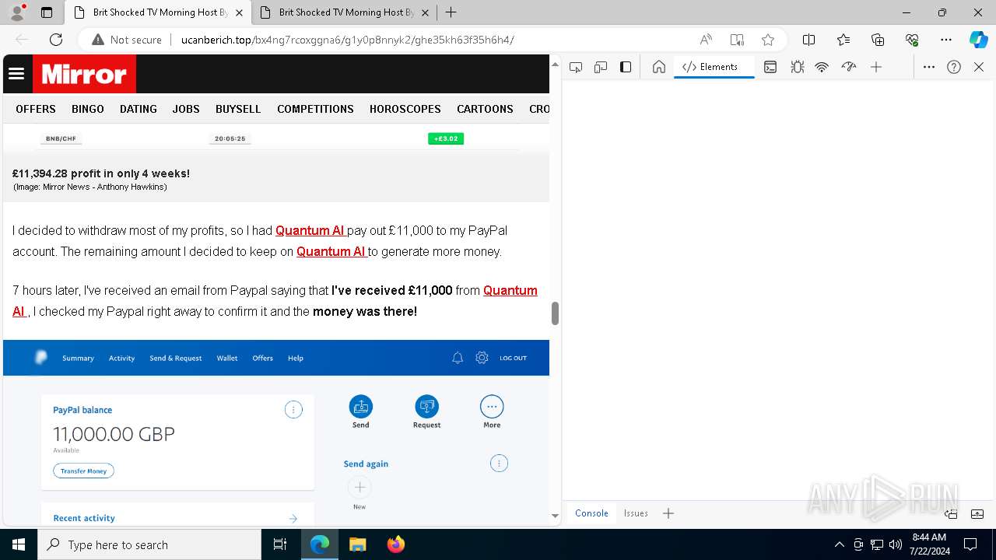Open Edge Settings and more menu
Viewport: 996px width, 560px height.
pyautogui.click(x=946, y=40)
